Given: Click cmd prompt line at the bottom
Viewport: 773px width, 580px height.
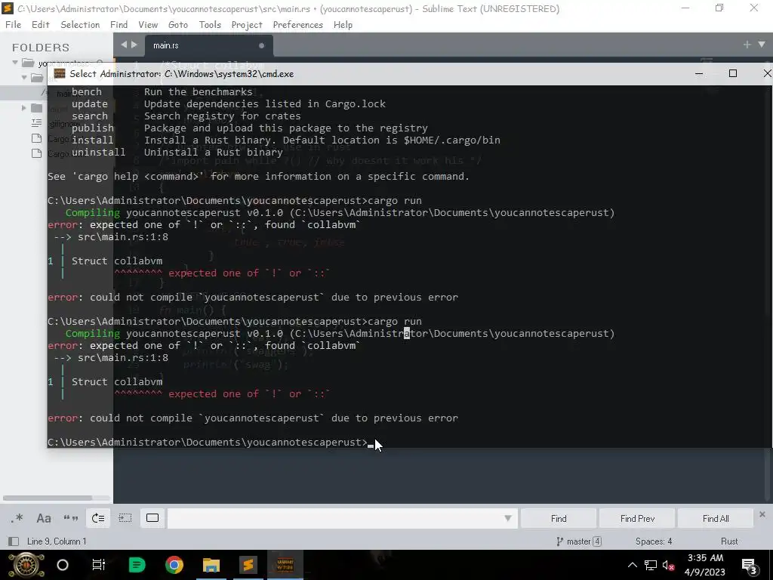Looking at the screenshot, I should pos(210,442).
